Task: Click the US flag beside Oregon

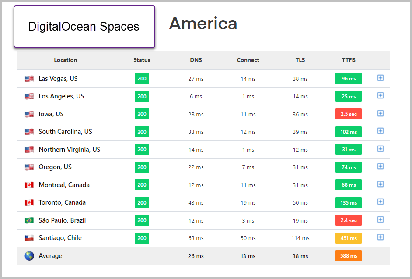Action: (29, 167)
